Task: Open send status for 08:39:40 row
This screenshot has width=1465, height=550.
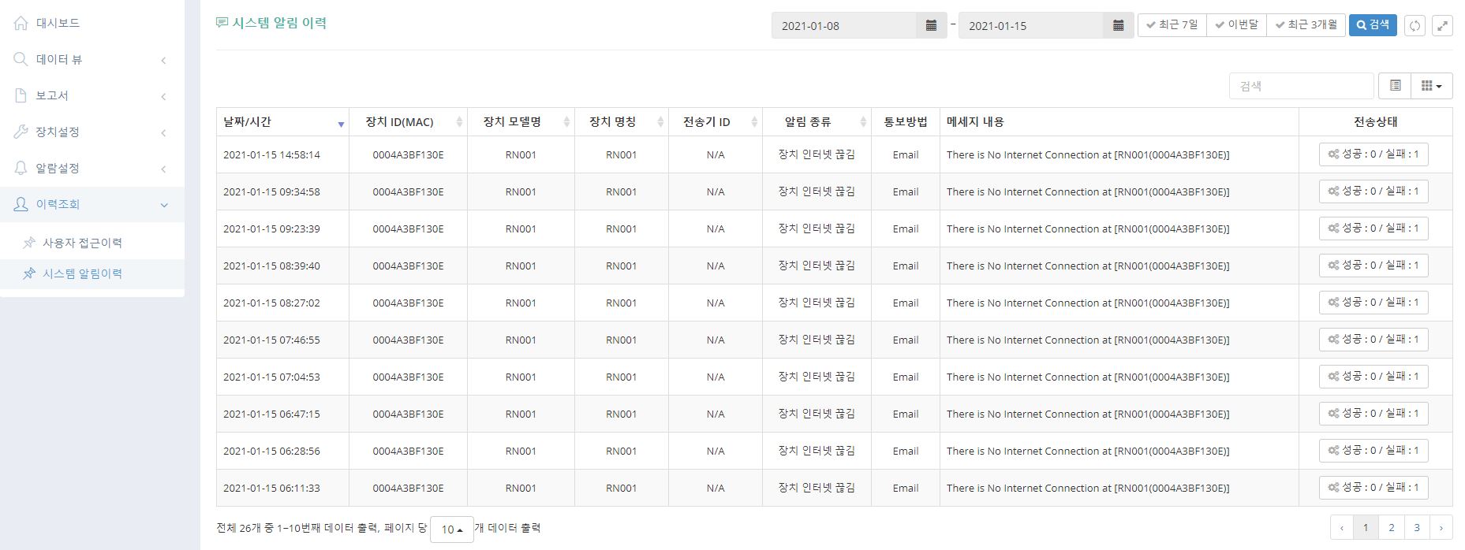Action: (1373, 266)
